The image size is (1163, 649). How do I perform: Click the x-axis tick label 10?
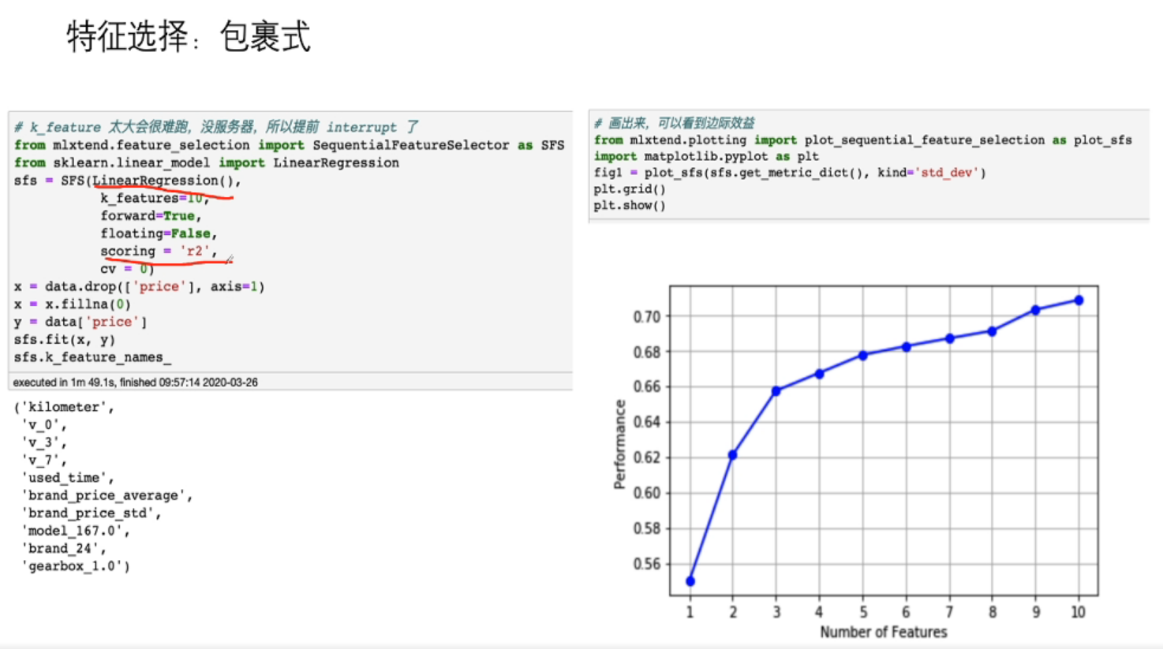click(x=1078, y=612)
